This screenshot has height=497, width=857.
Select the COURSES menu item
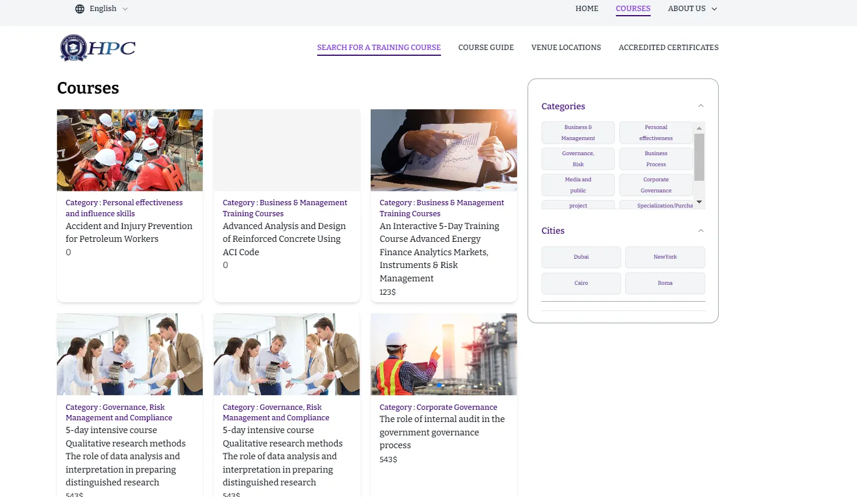pos(633,9)
